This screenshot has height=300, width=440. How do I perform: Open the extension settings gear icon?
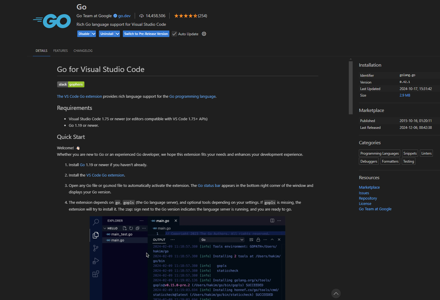[204, 34]
